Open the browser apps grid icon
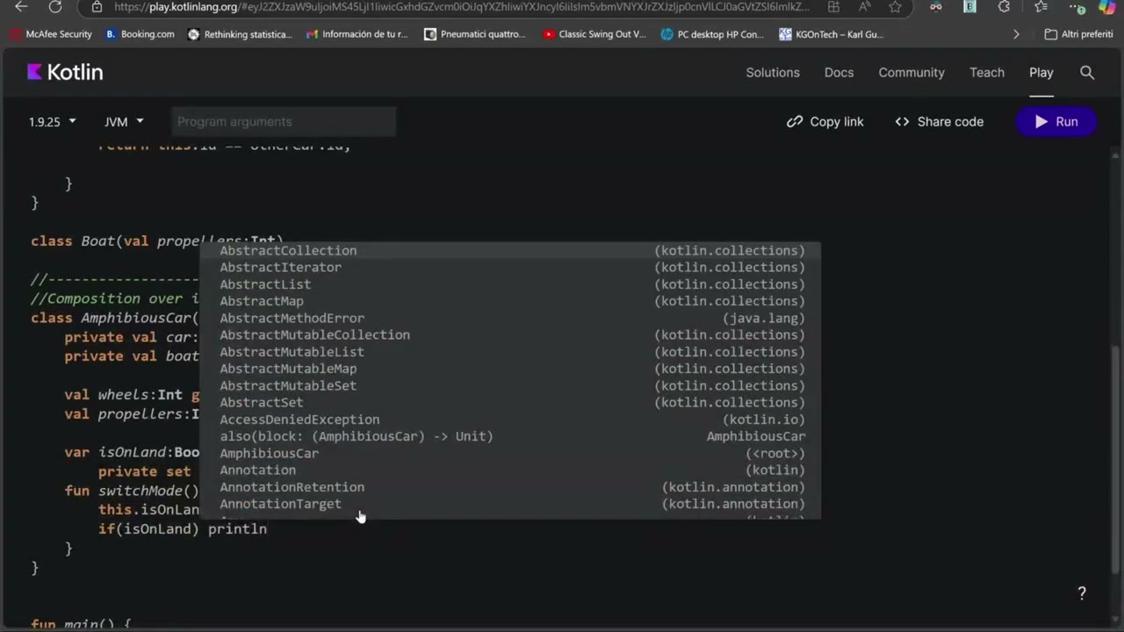The image size is (1124, 632). point(833,7)
